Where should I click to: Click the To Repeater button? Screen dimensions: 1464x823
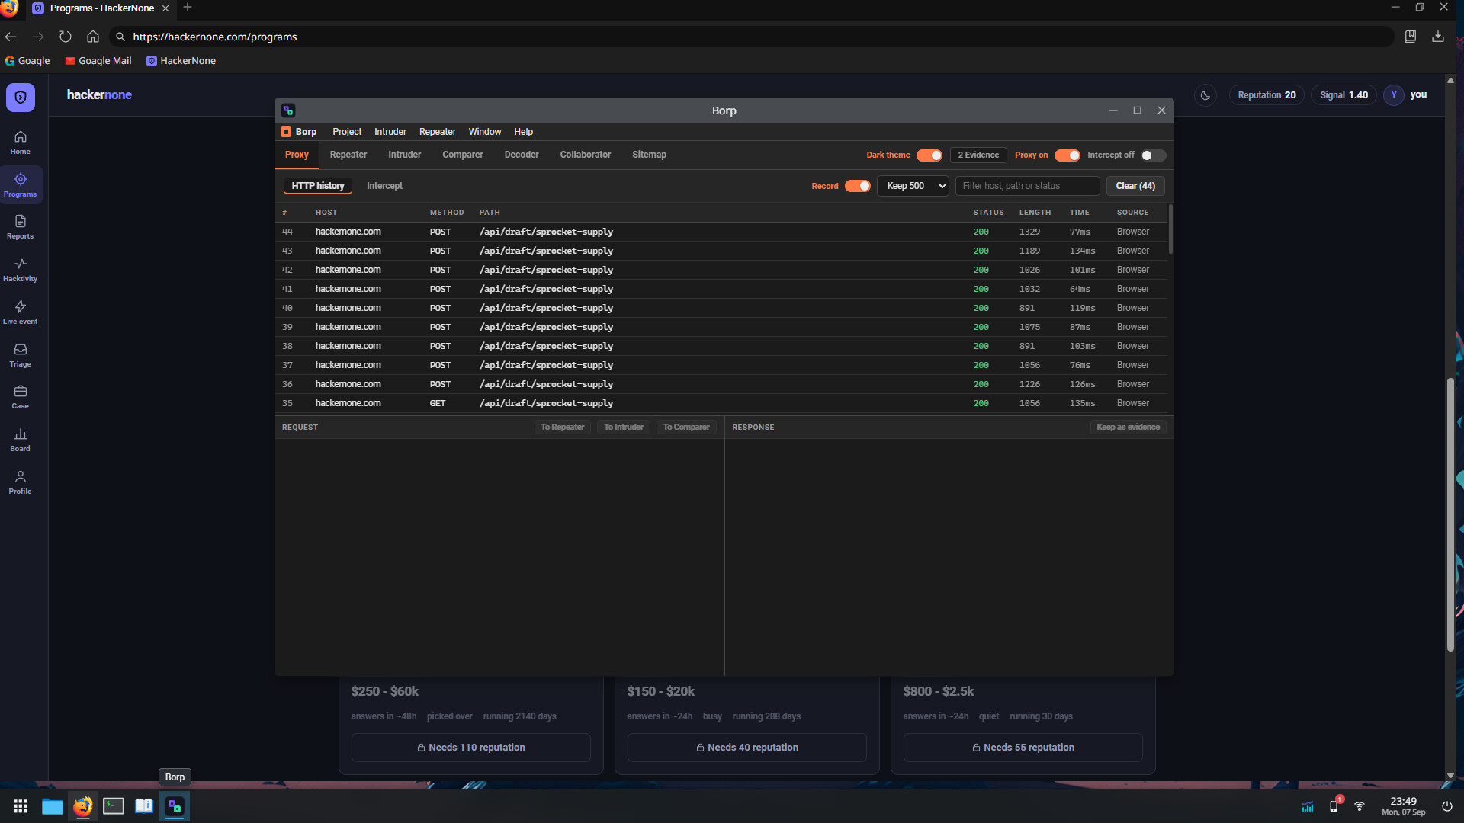[563, 428]
